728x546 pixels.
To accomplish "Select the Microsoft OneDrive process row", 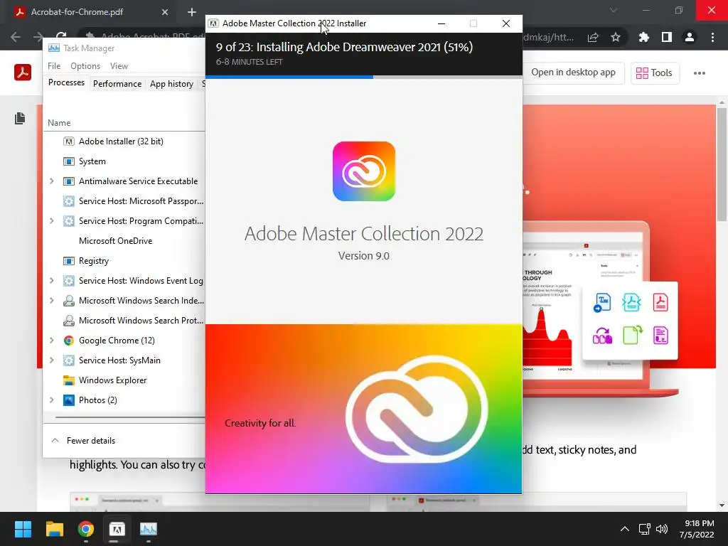I will pyautogui.click(x=124, y=241).
